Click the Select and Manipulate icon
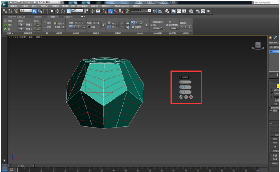Screen dimensions: 280x172 coord(92,11)
